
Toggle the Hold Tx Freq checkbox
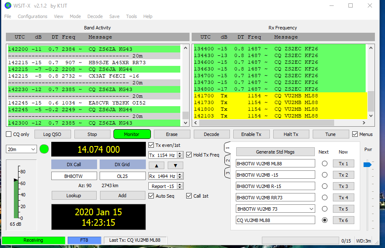[x=189, y=155]
